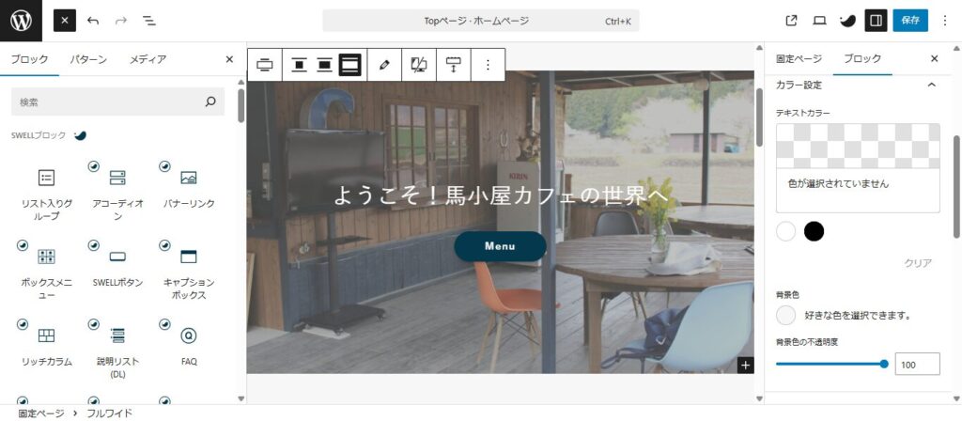962x421 pixels.
Task: Switch to the ブロック inserter tab
Action: pyautogui.click(x=29, y=59)
